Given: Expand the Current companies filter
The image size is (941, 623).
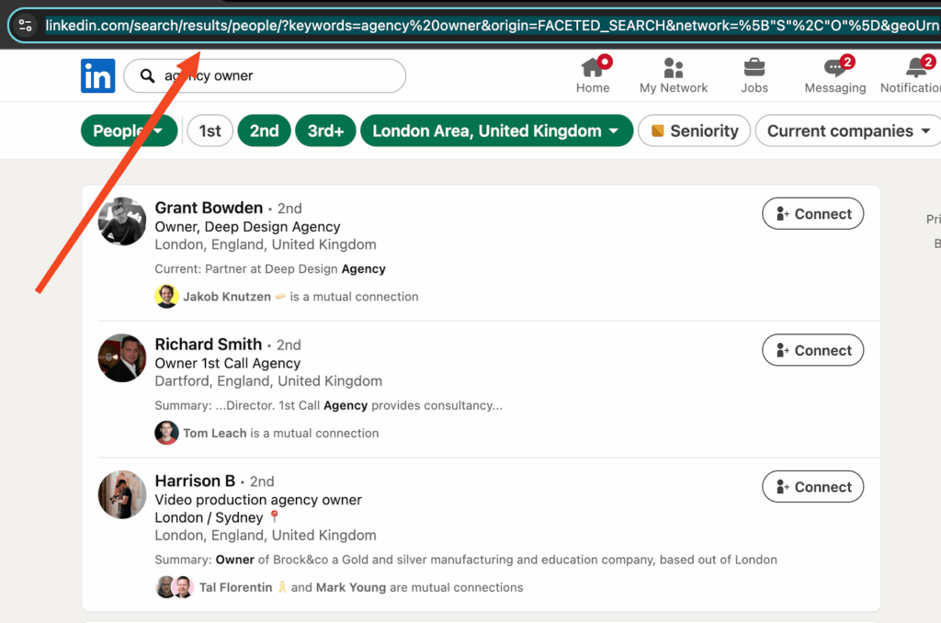Looking at the screenshot, I should 846,130.
